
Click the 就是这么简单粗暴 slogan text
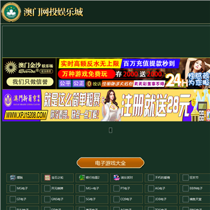pyautogui.click(x=72, y=100)
